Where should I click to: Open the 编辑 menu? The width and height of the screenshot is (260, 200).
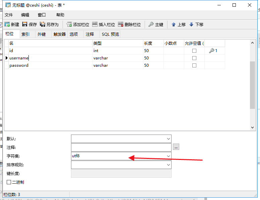pyautogui.click(x=25, y=15)
